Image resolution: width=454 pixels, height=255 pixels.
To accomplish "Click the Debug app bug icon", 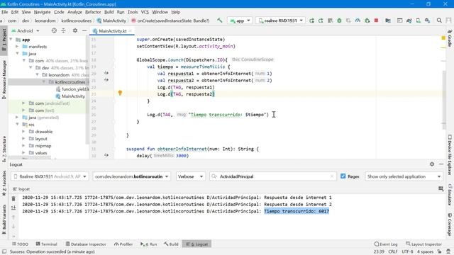I will (339, 21).
